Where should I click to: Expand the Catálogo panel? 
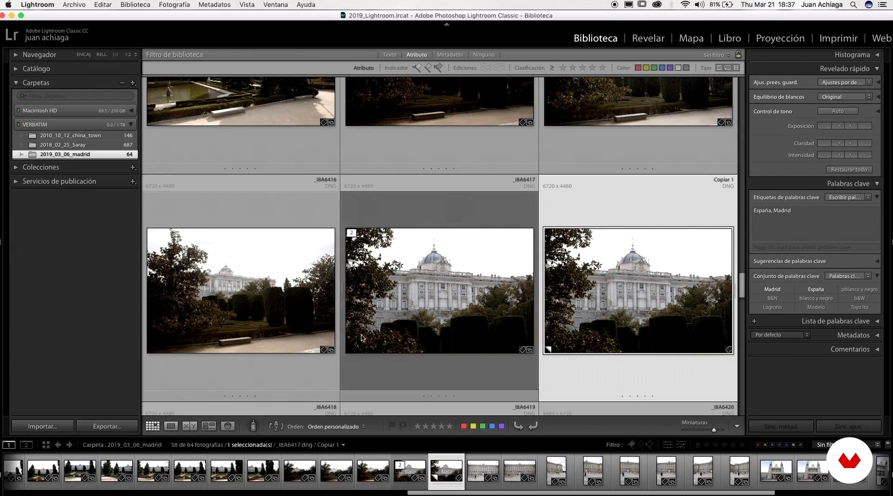[16, 68]
